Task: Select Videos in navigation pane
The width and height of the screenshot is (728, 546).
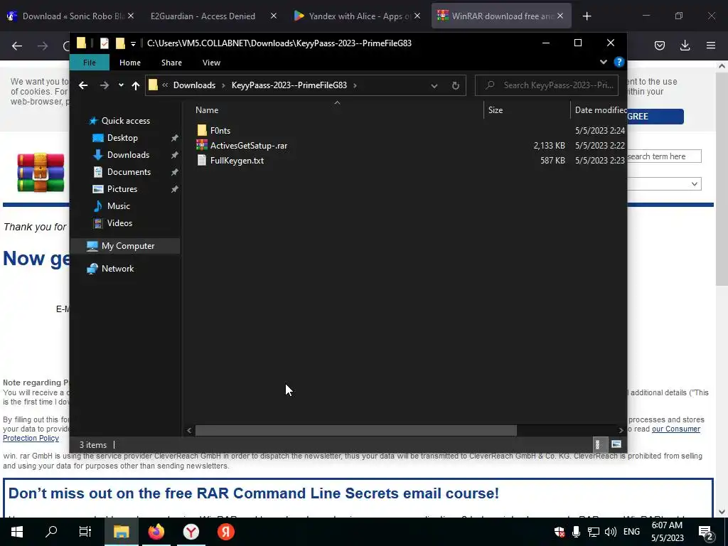Action: point(119,223)
